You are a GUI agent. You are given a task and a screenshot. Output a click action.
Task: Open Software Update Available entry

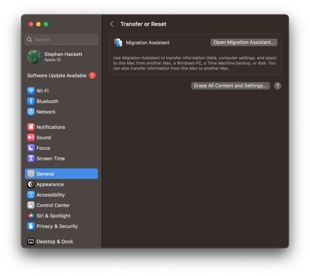pyautogui.click(x=61, y=76)
